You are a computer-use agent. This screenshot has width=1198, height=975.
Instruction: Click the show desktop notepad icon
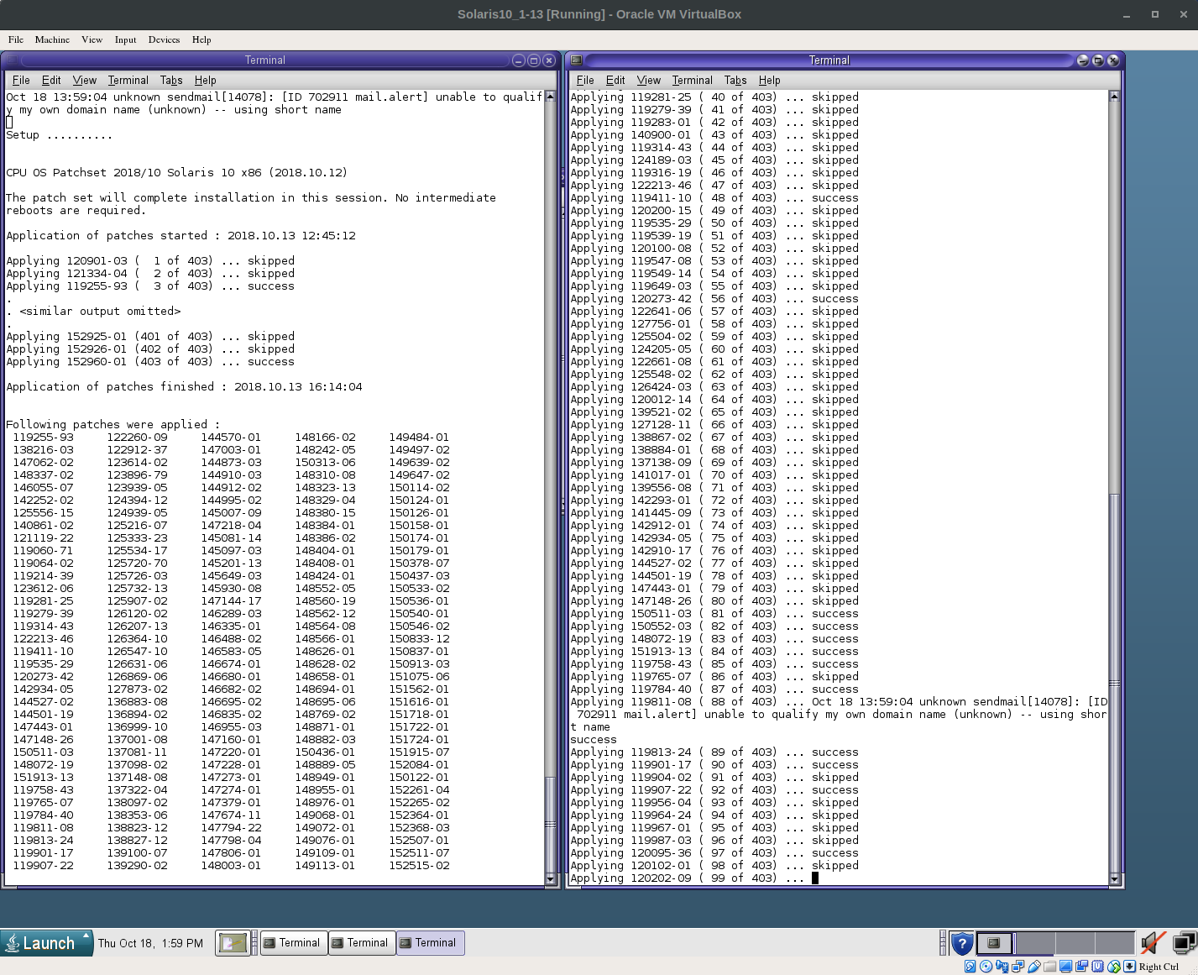click(233, 943)
